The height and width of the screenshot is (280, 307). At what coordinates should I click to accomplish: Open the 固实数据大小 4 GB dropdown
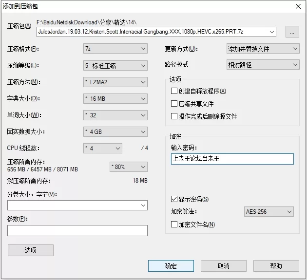point(115,131)
